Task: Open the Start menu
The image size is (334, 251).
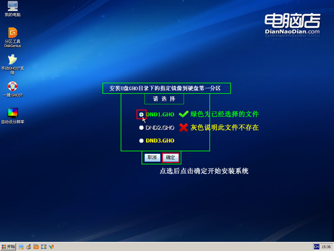Action: click(x=8, y=247)
